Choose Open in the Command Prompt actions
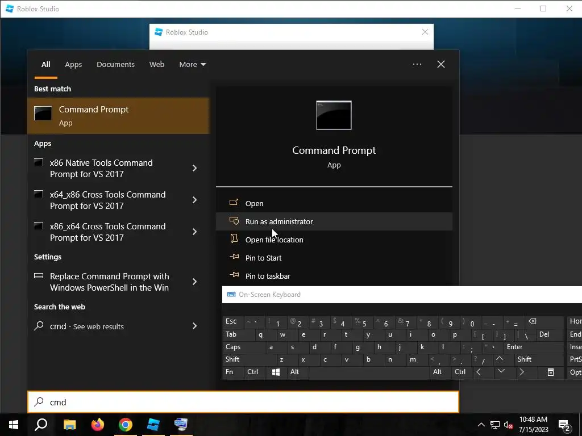The image size is (582, 436). [x=334, y=203]
